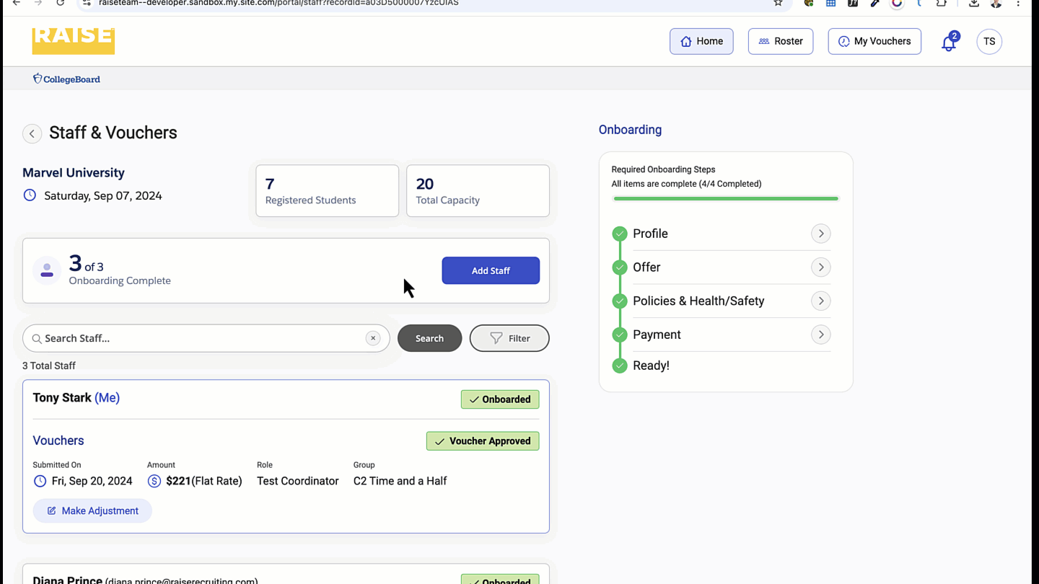Expand the Payment onboarding step

click(x=820, y=335)
